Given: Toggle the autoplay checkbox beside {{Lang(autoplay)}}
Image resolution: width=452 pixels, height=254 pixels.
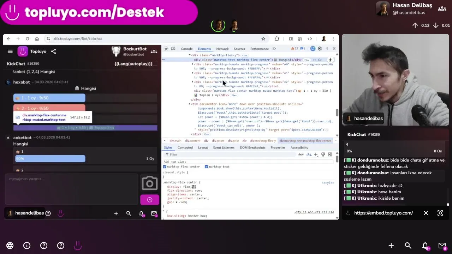Looking at the screenshot, I should pyautogui.click(x=155, y=64).
